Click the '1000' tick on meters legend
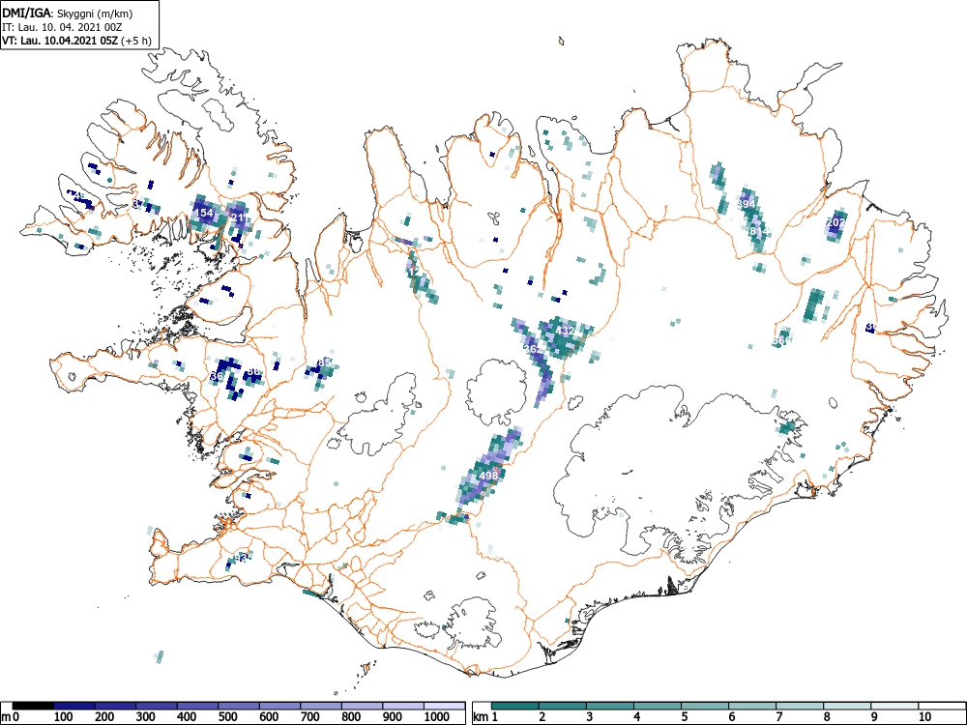This screenshot has height=725, width=967. pyautogui.click(x=437, y=717)
